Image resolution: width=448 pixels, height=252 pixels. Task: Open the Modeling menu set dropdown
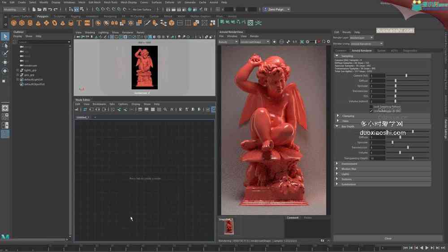tap(14, 9)
